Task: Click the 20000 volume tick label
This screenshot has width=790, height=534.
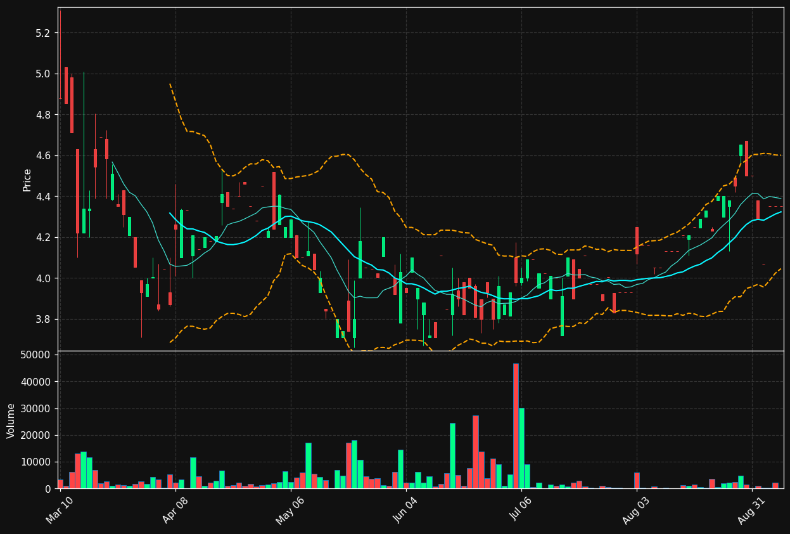Action: [35, 435]
